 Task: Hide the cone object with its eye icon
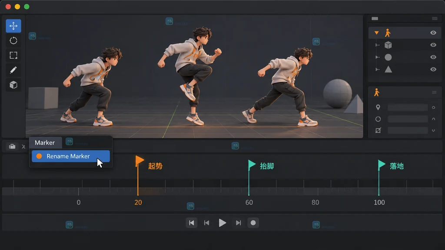433,69
